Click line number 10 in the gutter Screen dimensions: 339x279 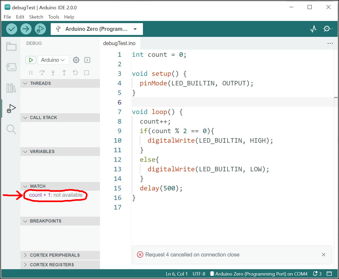(x=118, y=141)
